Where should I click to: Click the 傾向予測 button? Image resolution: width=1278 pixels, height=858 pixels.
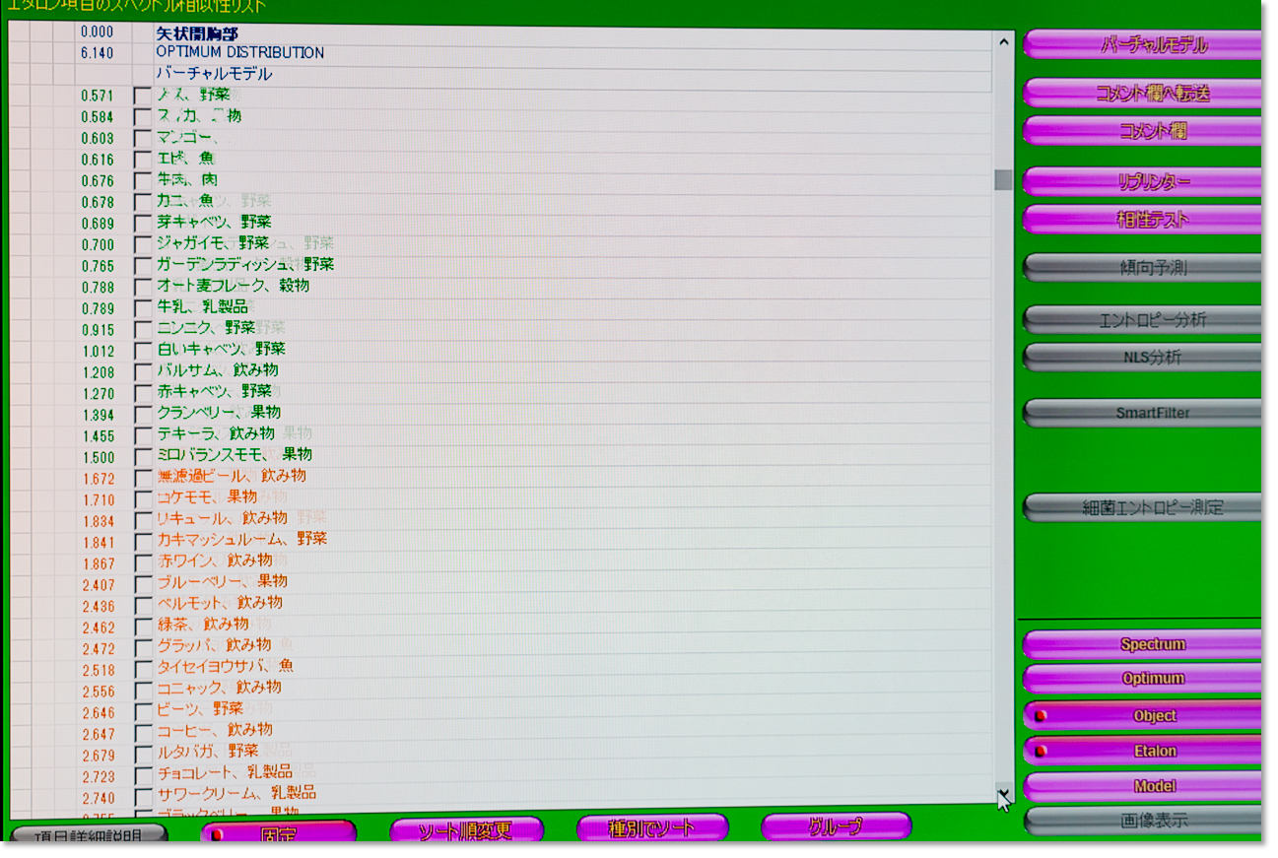coord(1143,268)
